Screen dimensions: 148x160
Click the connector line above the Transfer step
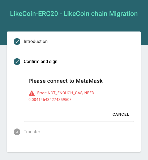[17, 97]
